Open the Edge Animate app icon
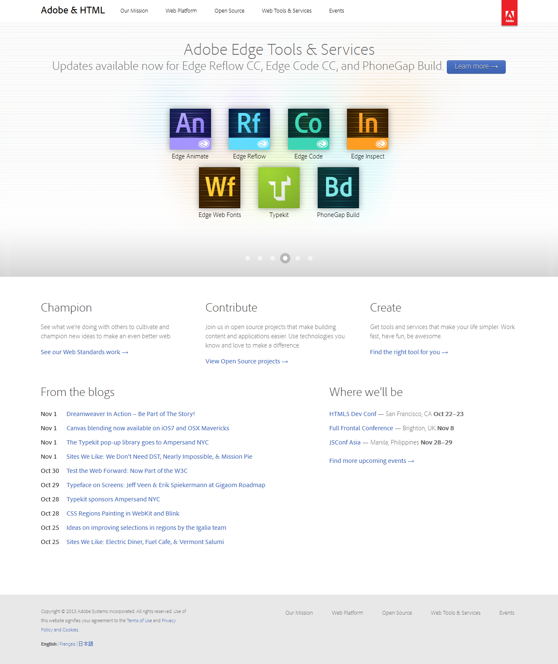The image size is (558, 664). click(x=190, y=129)
